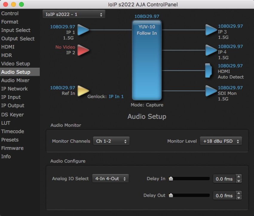This screenshot has height=216, width=254.
Task: Click the 1080i29.97 label above the framebuffer
Action: click(147, 16)
